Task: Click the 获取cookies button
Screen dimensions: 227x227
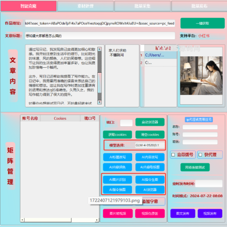Action: [117, 135]
